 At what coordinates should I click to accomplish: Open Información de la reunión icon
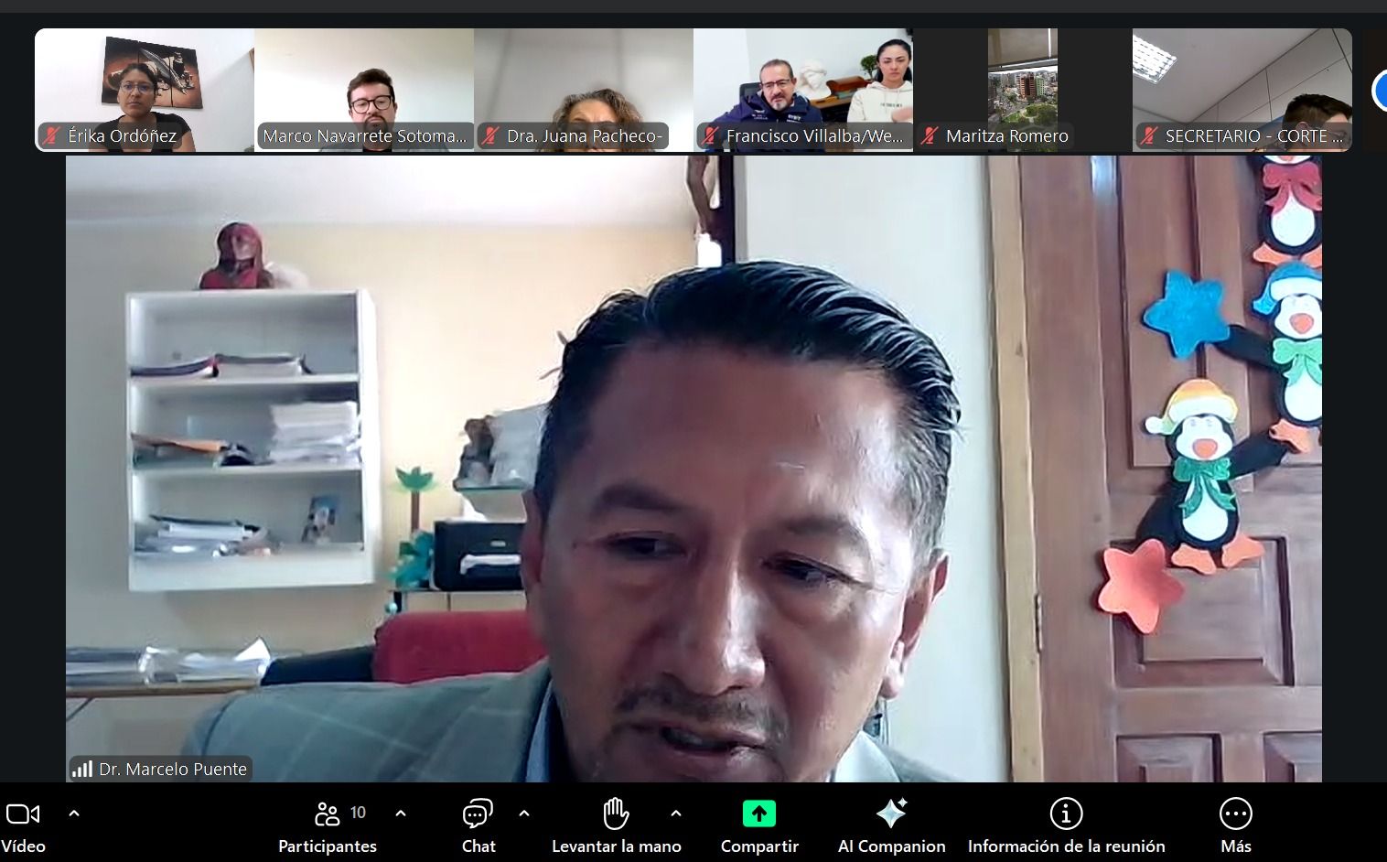pos(1066,814)
